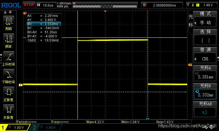The height and width of the screenshot is (131, 219).
Task: Click the left arrow beside 手动
Action: (195, 23)
